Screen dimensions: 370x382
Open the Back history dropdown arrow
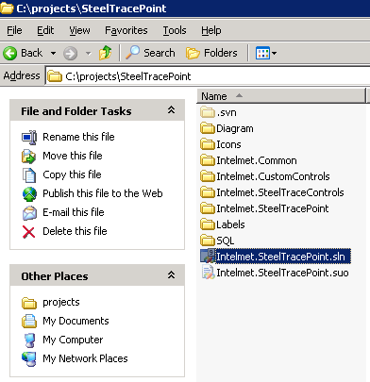pos(53,53)
